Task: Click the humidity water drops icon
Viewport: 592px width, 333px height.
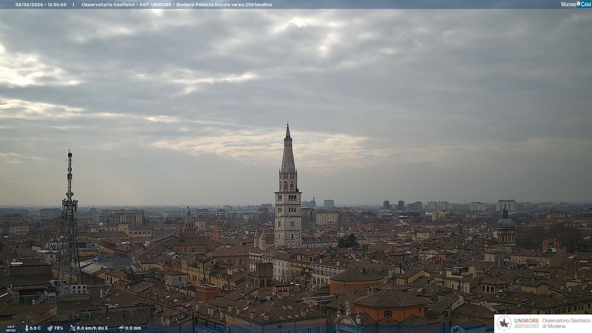Action: click(x=50, y=328)
